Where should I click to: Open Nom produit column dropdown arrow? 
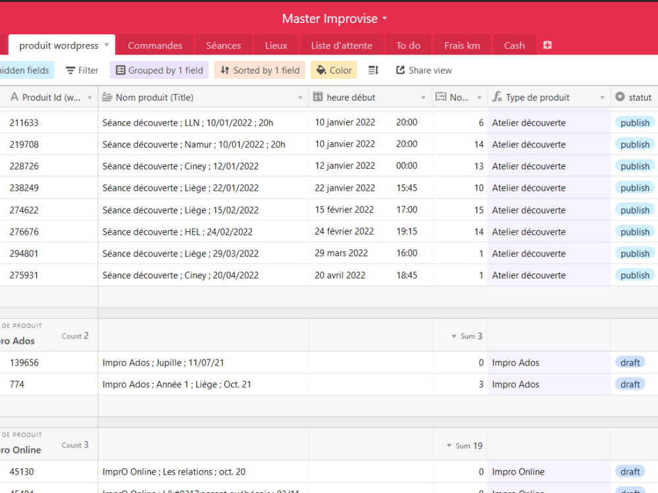tap(300, 98)
